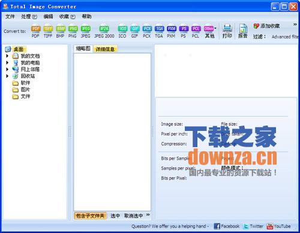Select 我的文档 folder in tree
The width and height of the screenshot is (300, 233).
(30, 56)
